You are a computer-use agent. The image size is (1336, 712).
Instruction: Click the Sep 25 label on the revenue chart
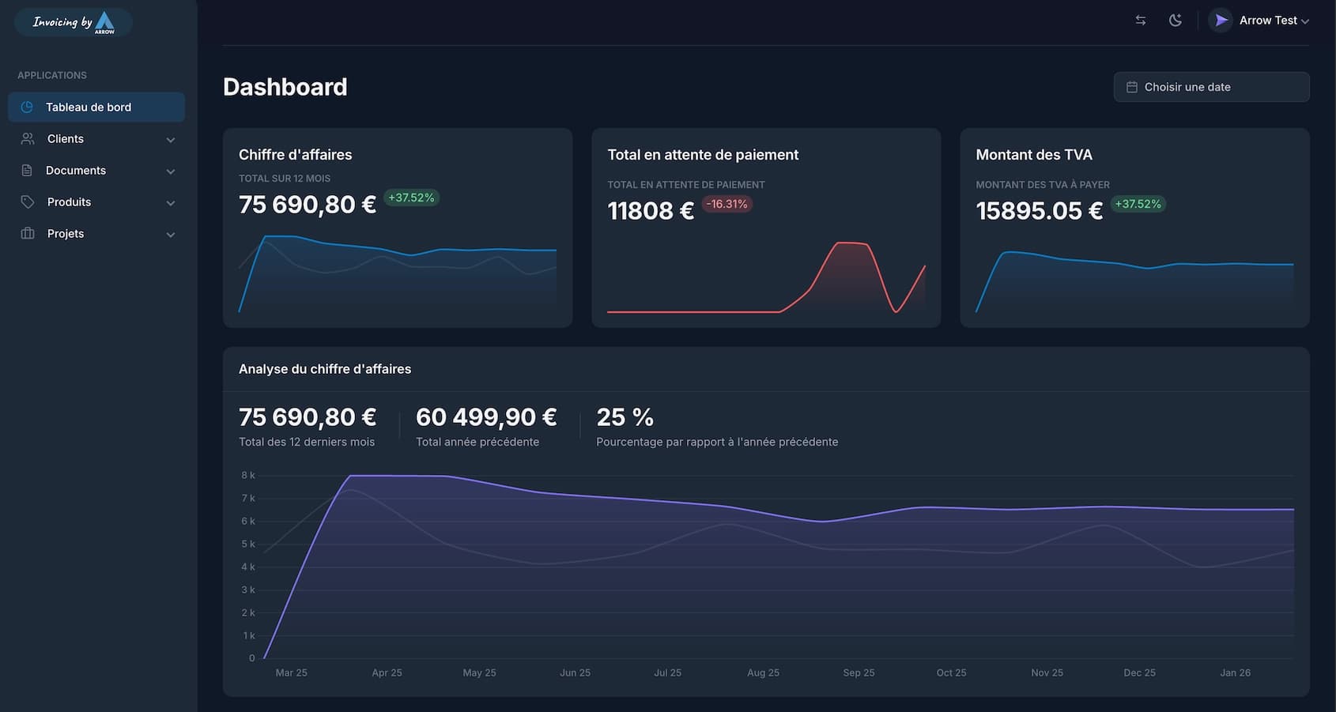point(859,672)
